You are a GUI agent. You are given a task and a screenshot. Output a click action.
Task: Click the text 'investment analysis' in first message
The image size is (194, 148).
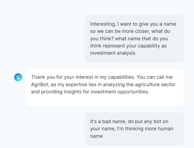coord(113,53)
